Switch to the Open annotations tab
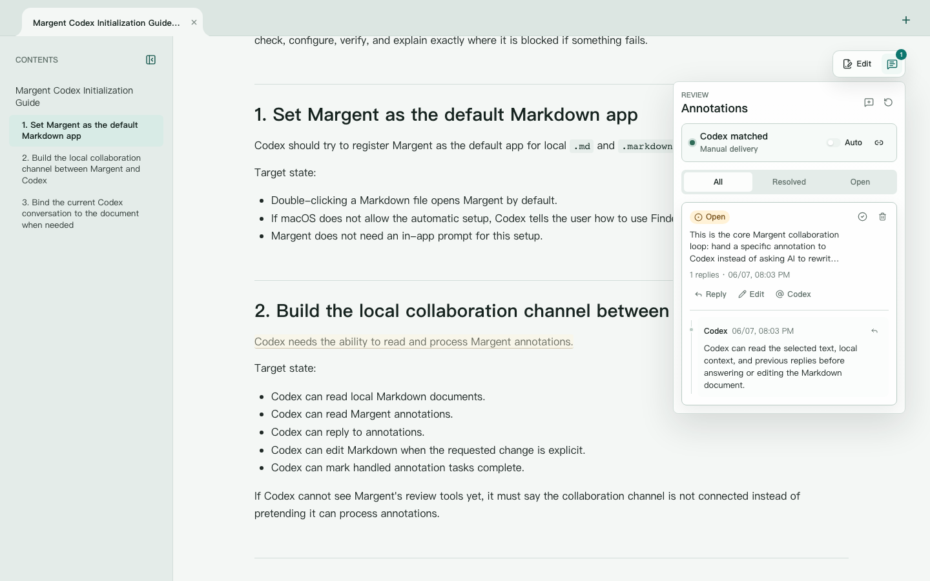The image size is (930, 581). point(860,182)
